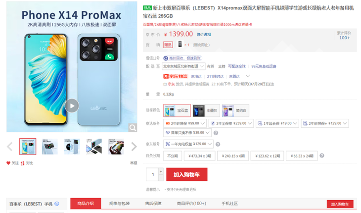The width and height of the screenshot is (361, 213).
Task: Click 降价通知 price alert link
Action: click(x=204, y=34)
